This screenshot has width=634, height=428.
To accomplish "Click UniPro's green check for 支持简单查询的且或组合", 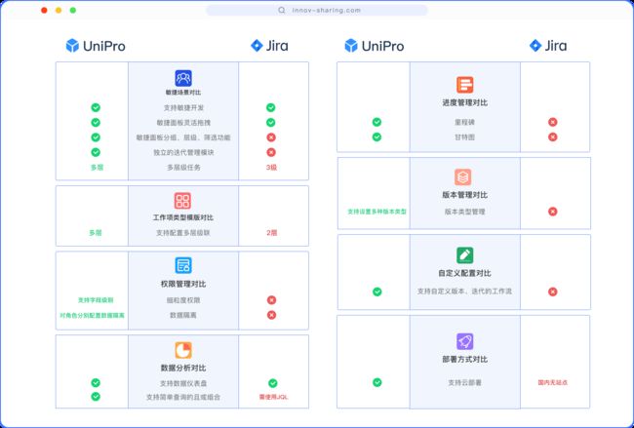I will (96, 397).
